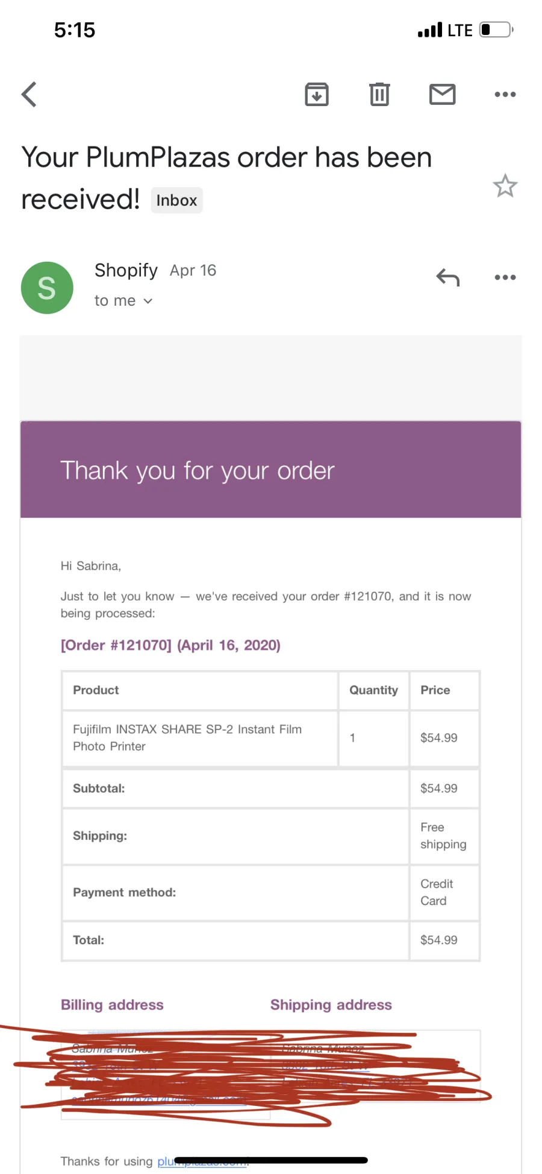Star this PlumPlazas email
Screen dimensions: 542x1174
tap(505, 186)
